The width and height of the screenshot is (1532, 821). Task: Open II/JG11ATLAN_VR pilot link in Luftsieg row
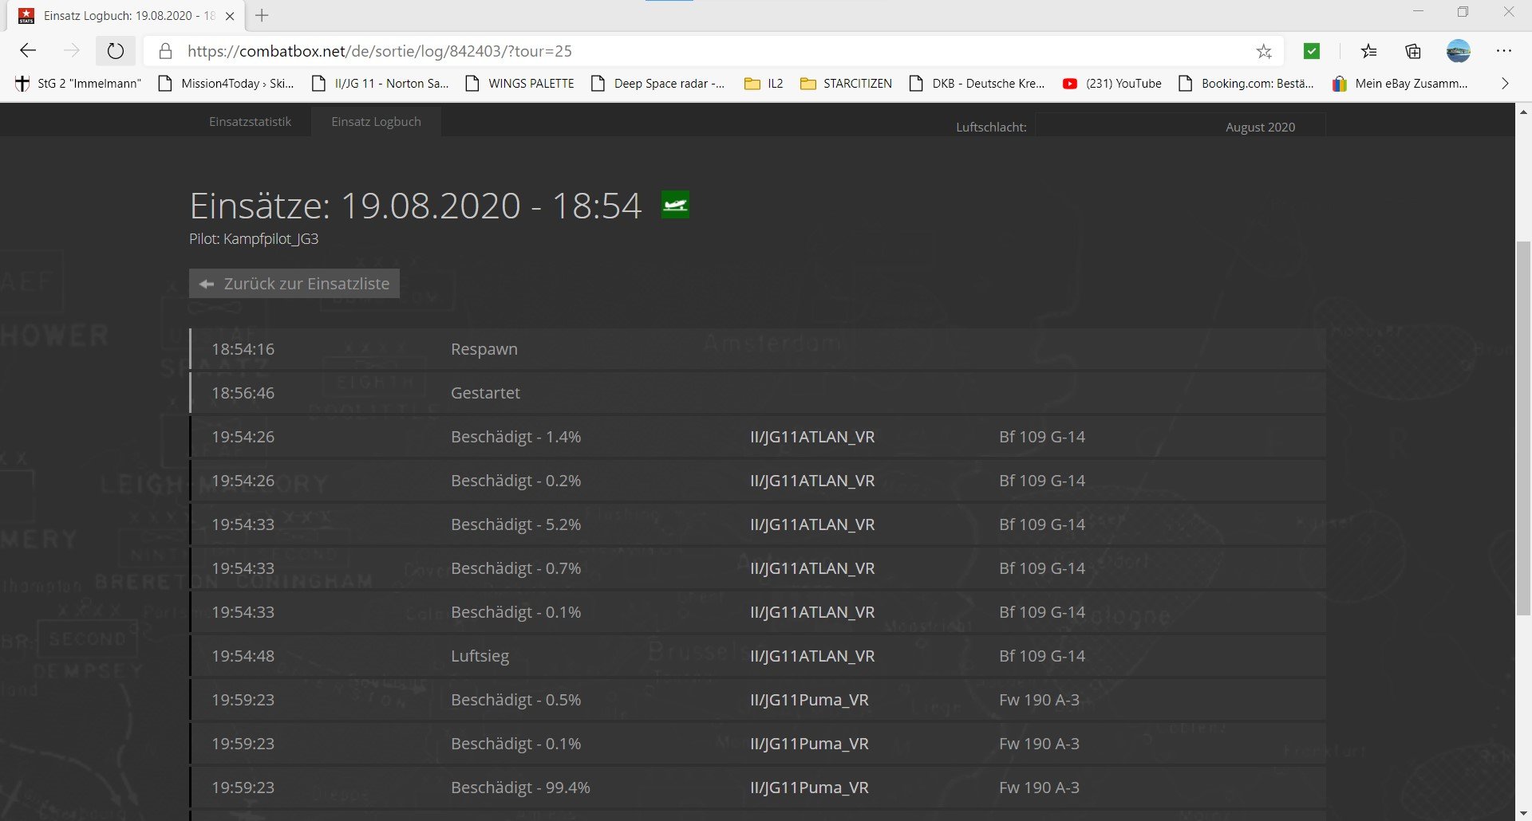[812, 656]
